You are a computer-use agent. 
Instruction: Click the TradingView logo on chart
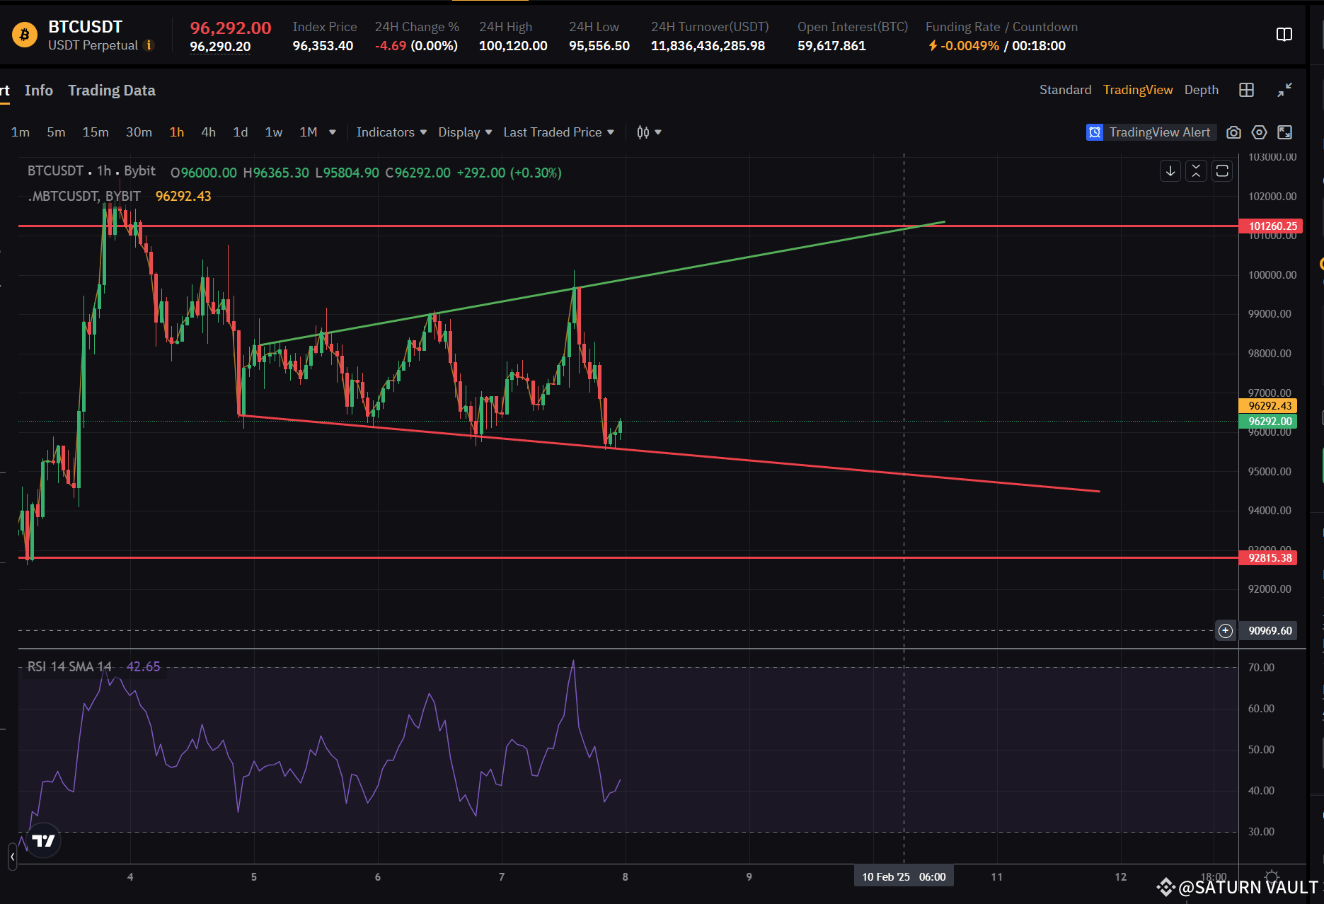pos(43,840)
